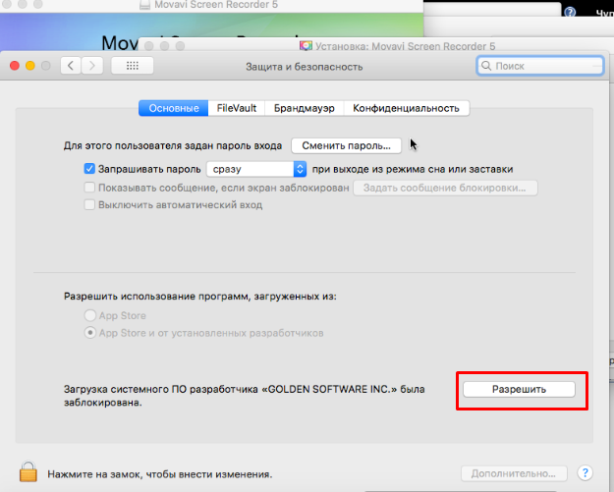The image size is (614, 492).
Task: Open the сразу password delay dropdown
Action: point(256,169)
